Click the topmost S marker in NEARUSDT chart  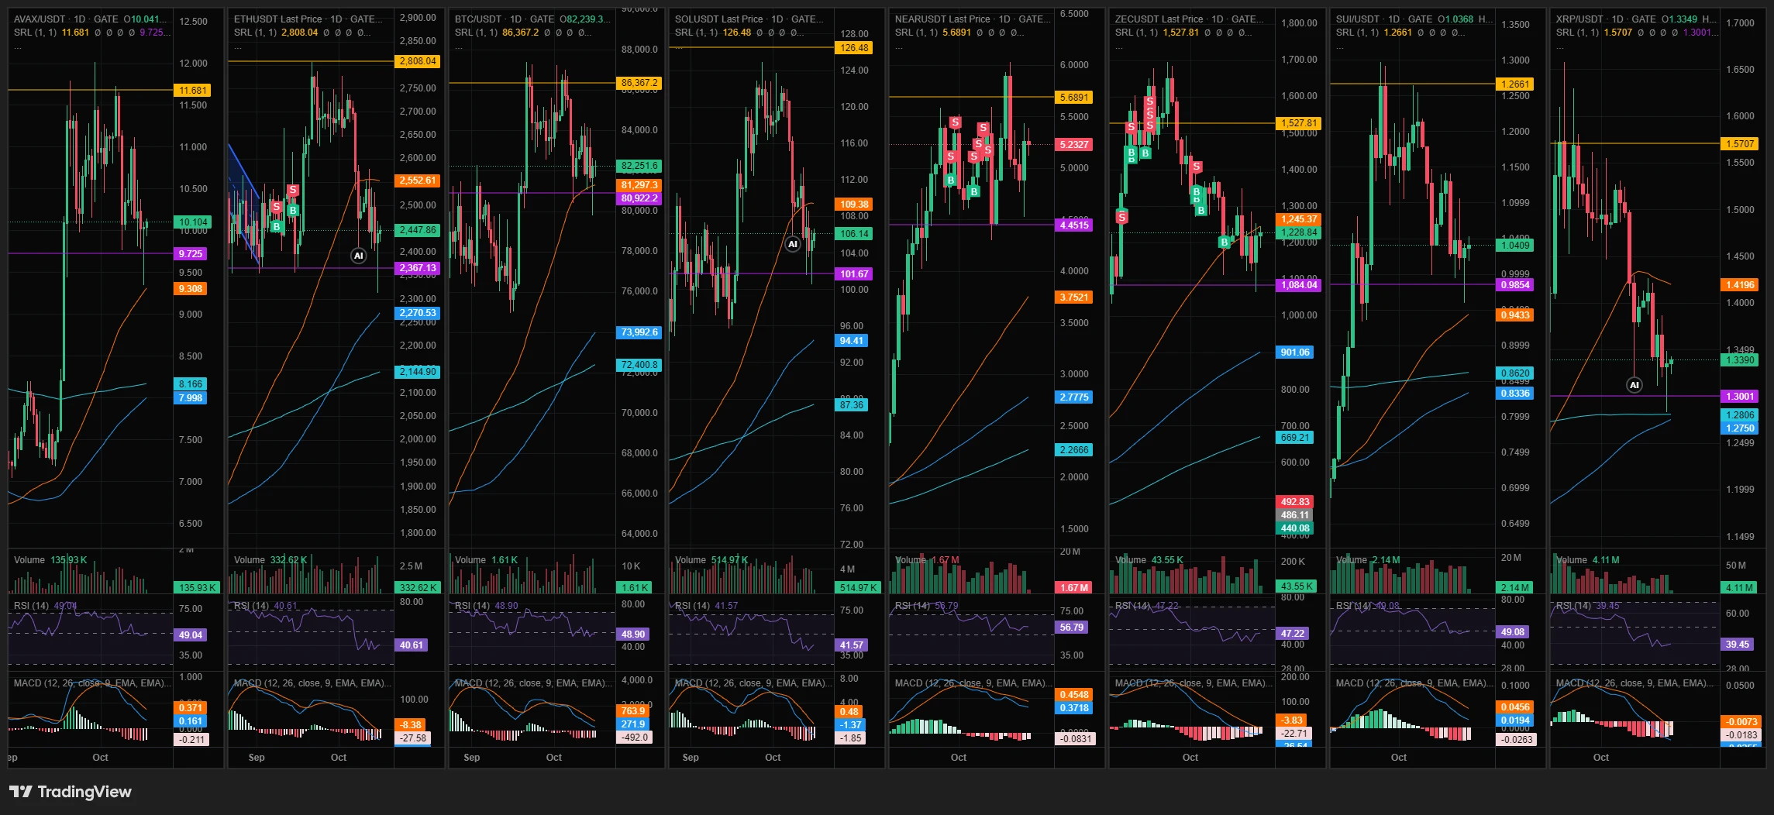955,122
